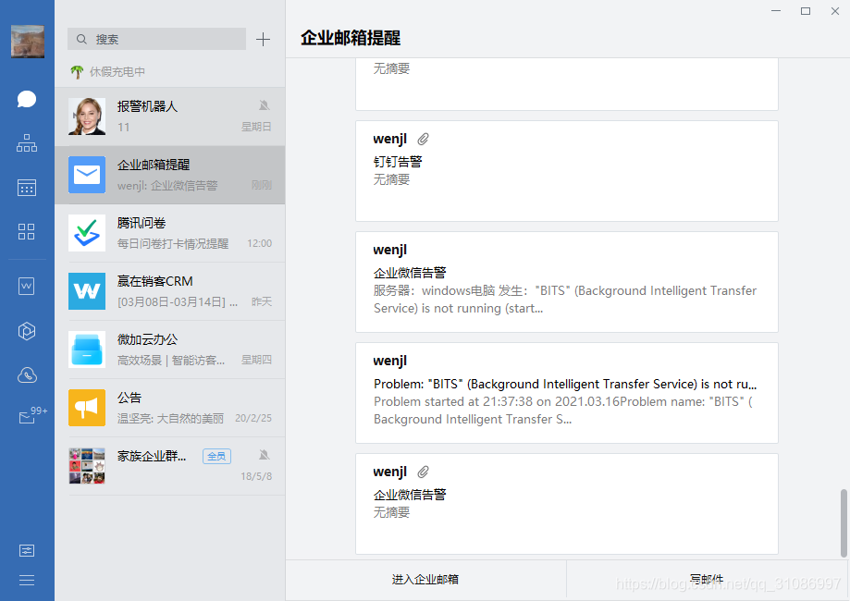Open mail starting Problem: "BITS"
This screenshot has width=850, height=601.
click(566, 393)
